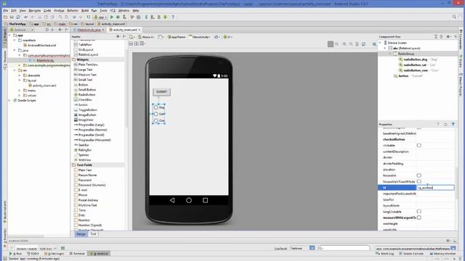Click the SUBMIT button in phone preview
Image resolution: width=465 pixels, height=261 pixels.
(x=161, y=92)
